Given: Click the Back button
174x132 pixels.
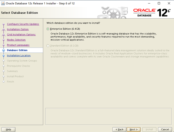Looking at the screenshot, I should point(119,129).
